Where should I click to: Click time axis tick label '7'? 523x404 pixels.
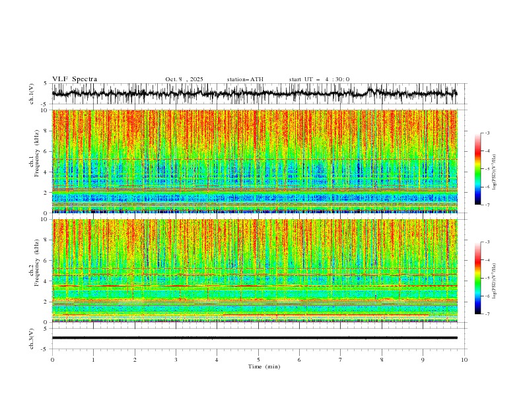tap(341, 360)
